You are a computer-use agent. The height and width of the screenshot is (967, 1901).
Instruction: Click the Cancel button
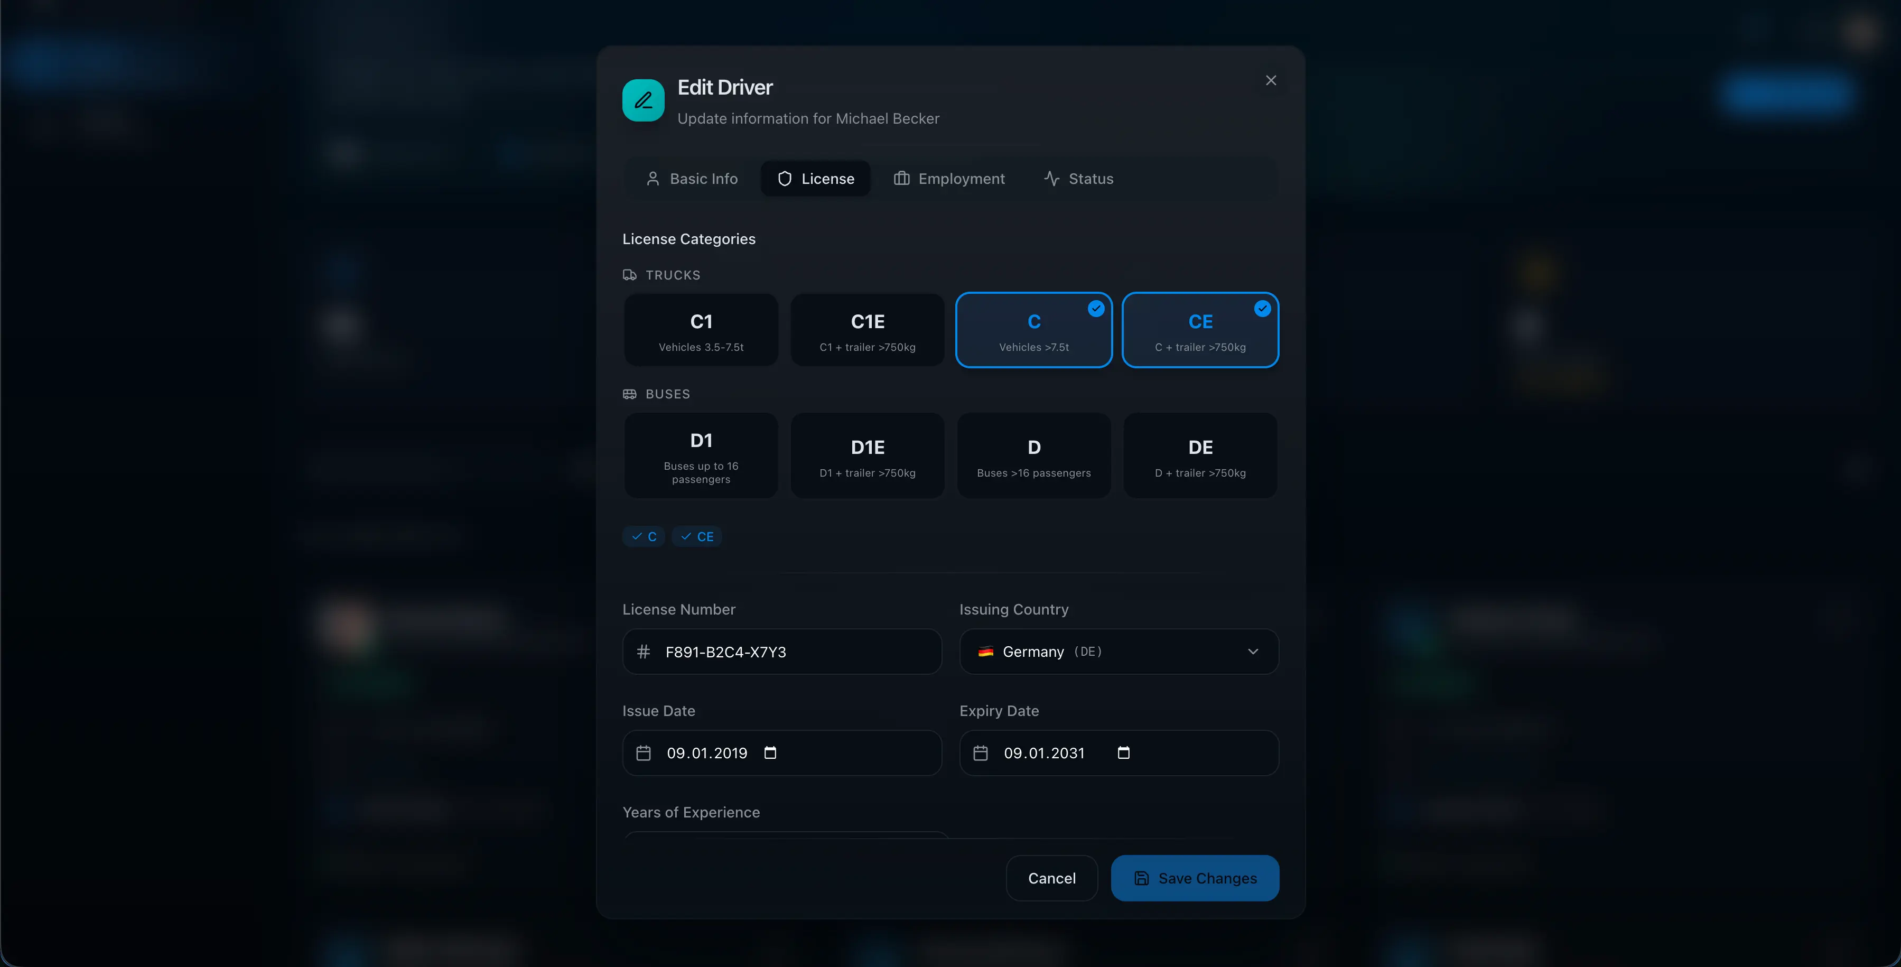pos(1051,878)
